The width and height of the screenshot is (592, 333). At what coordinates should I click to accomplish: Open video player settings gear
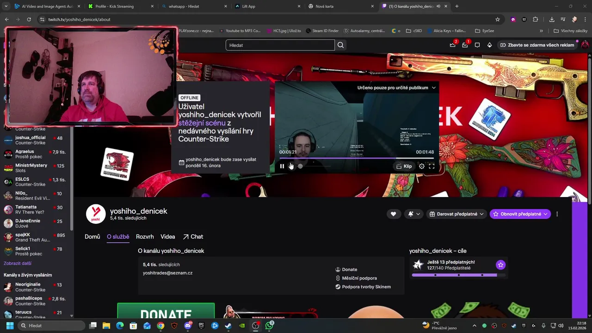421,166
